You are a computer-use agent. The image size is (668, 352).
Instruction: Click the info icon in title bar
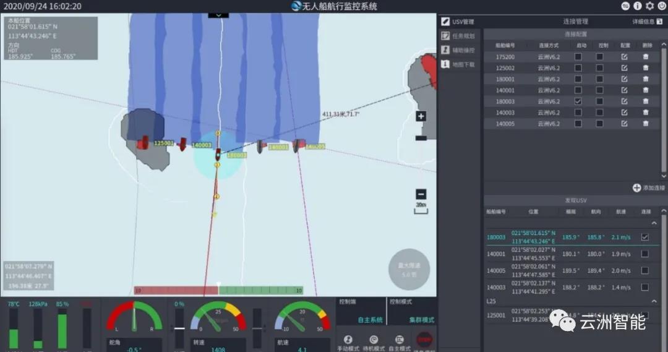click(638, 6)
